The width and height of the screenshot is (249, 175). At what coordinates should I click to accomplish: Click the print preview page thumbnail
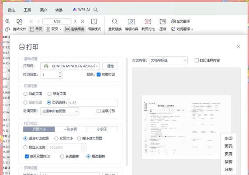coord(187,127)
